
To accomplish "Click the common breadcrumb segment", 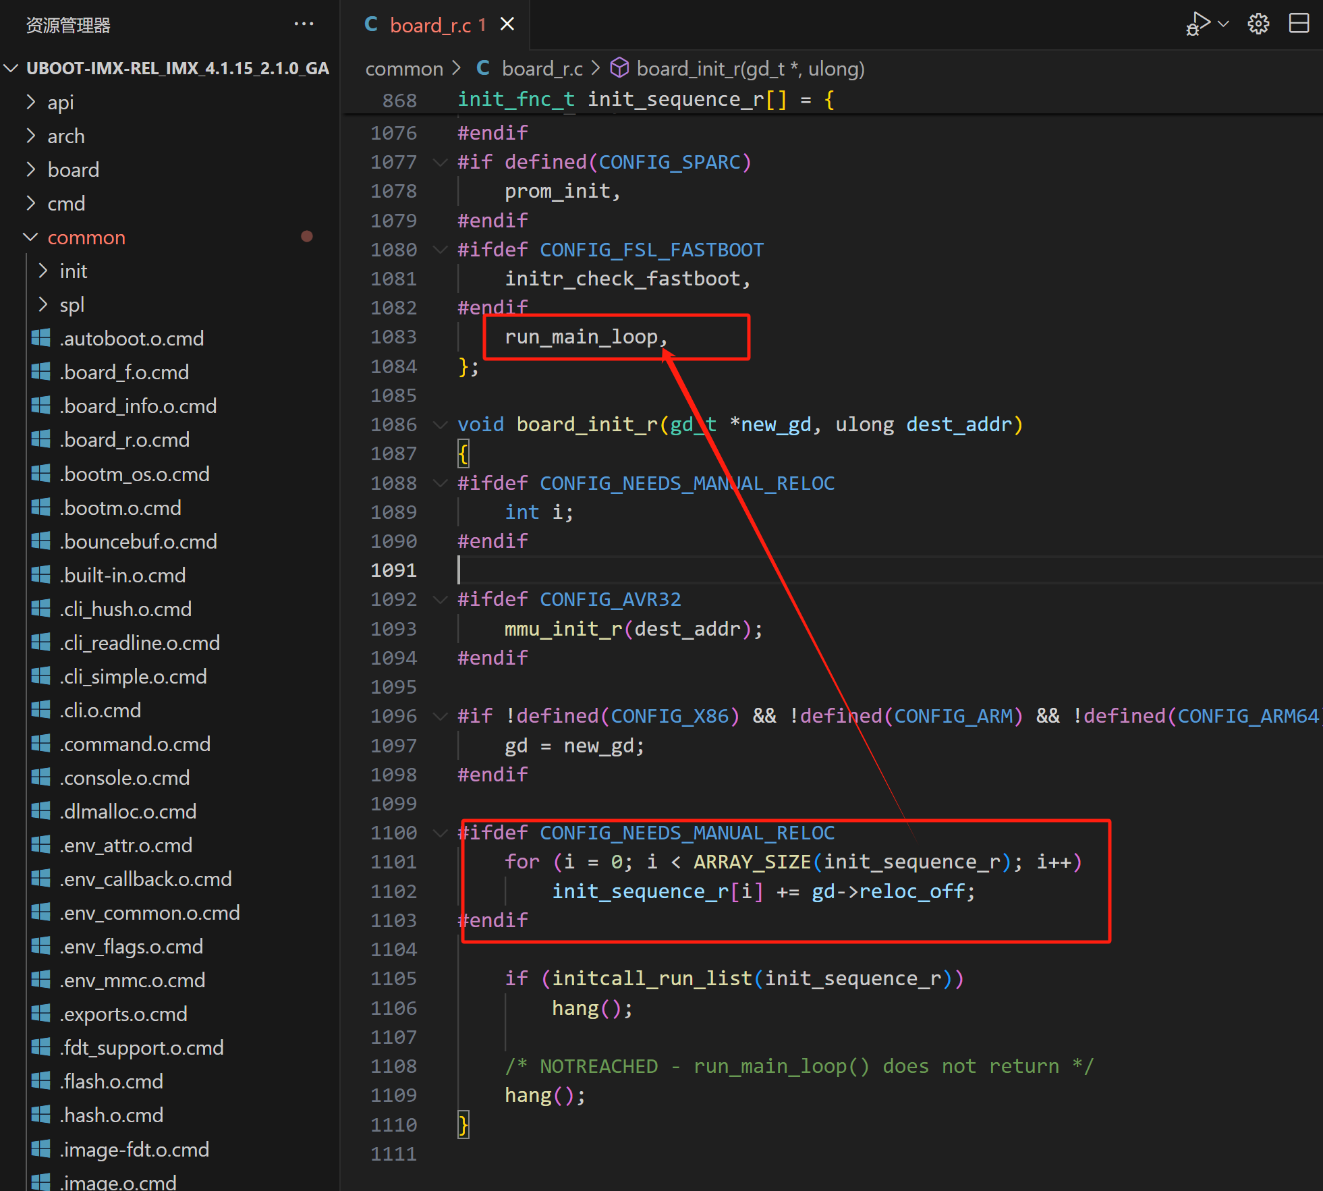I will [404, 69].
